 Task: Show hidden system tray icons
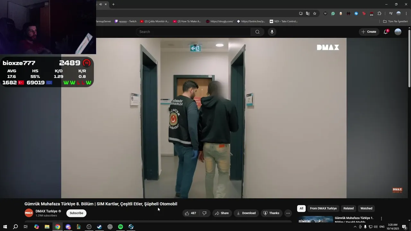point(355,227)
